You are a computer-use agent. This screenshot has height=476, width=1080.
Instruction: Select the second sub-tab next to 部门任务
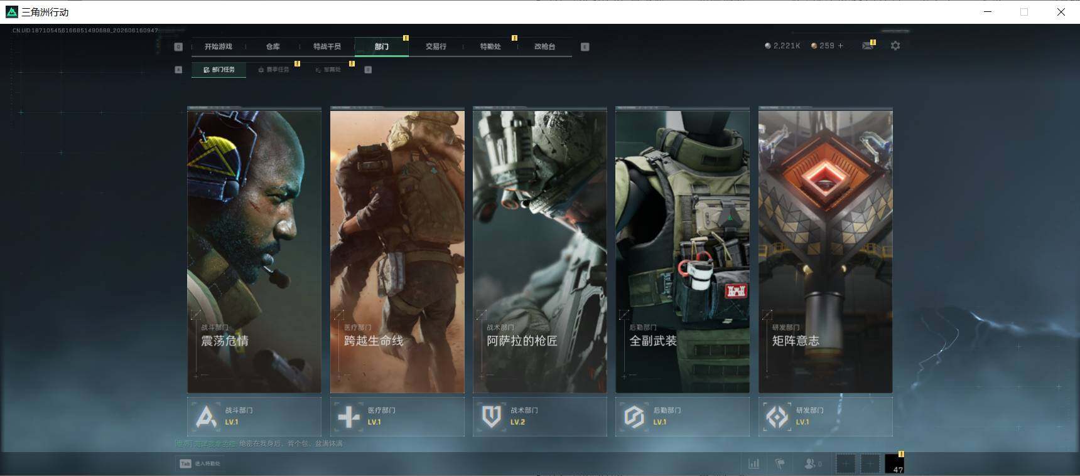coord(274,70)
